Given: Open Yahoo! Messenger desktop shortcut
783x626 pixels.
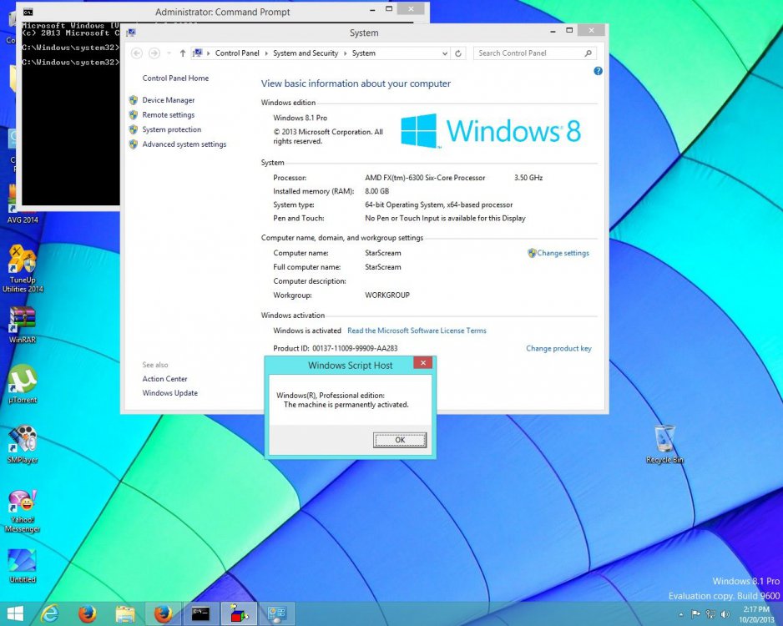Looking at the screenshot, I should (x=22, y=511).
